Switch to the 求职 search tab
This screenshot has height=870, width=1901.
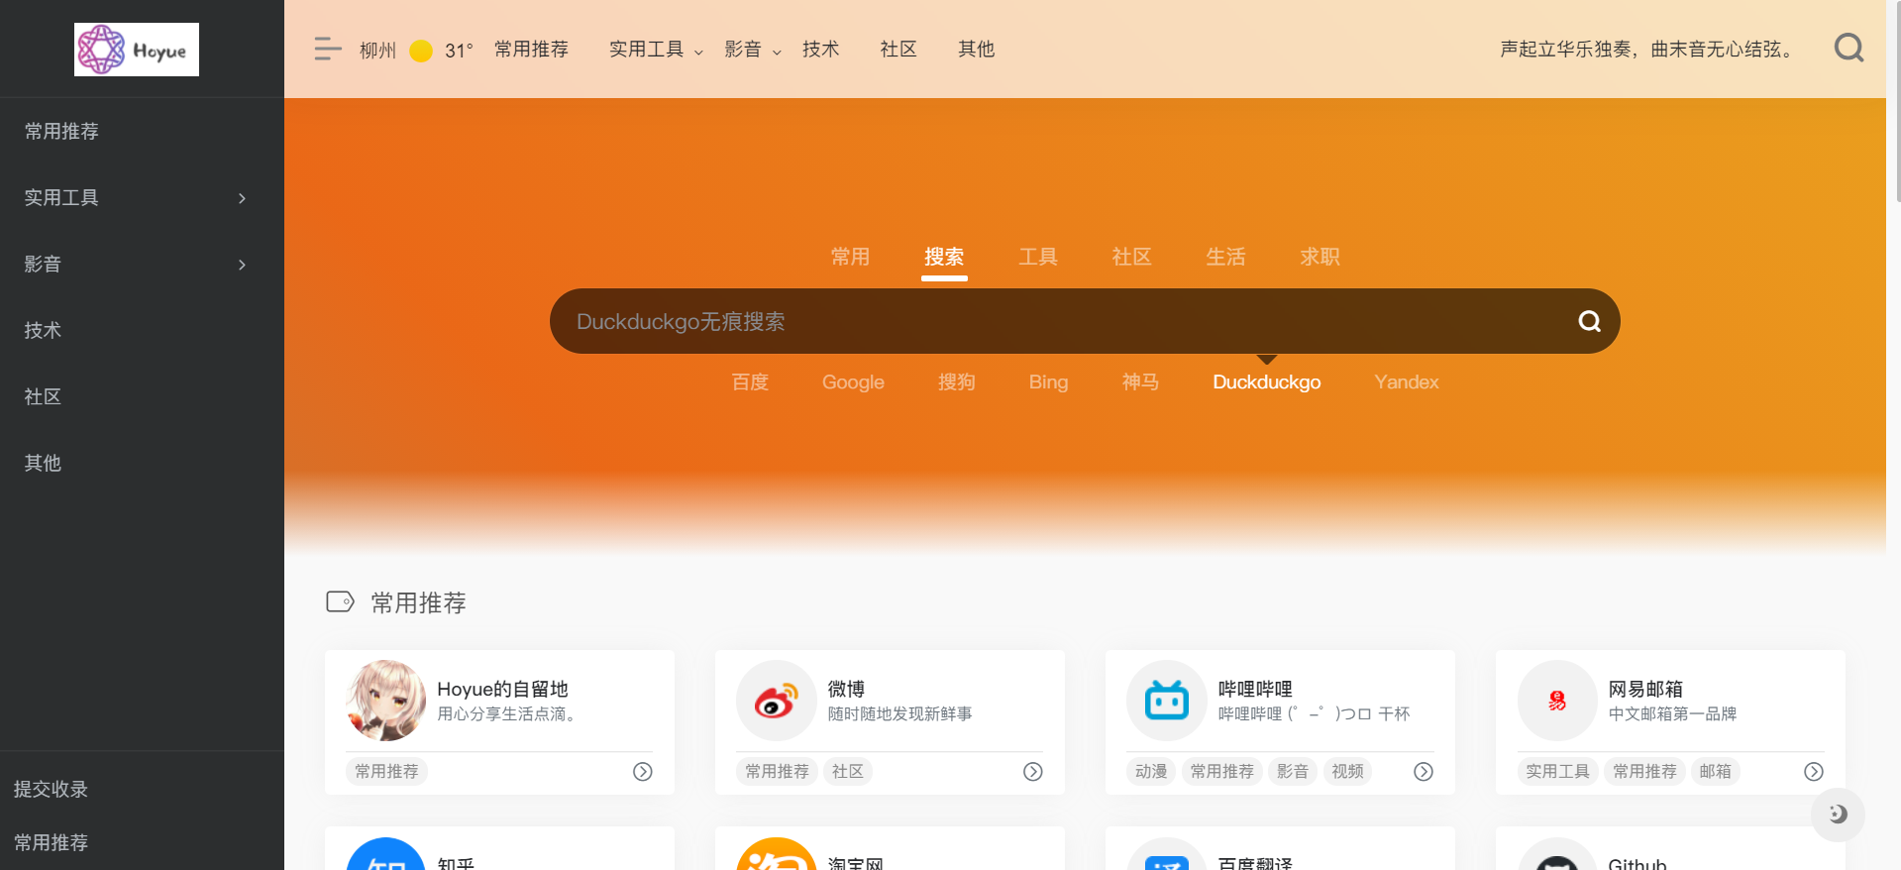tap(1320, 258)
